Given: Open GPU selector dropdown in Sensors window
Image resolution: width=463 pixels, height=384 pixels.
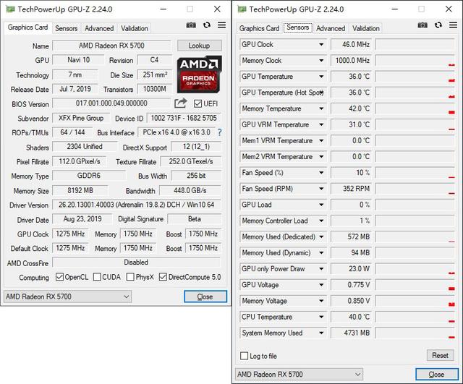Looking at the screenshot, I should tap(299, 375).
